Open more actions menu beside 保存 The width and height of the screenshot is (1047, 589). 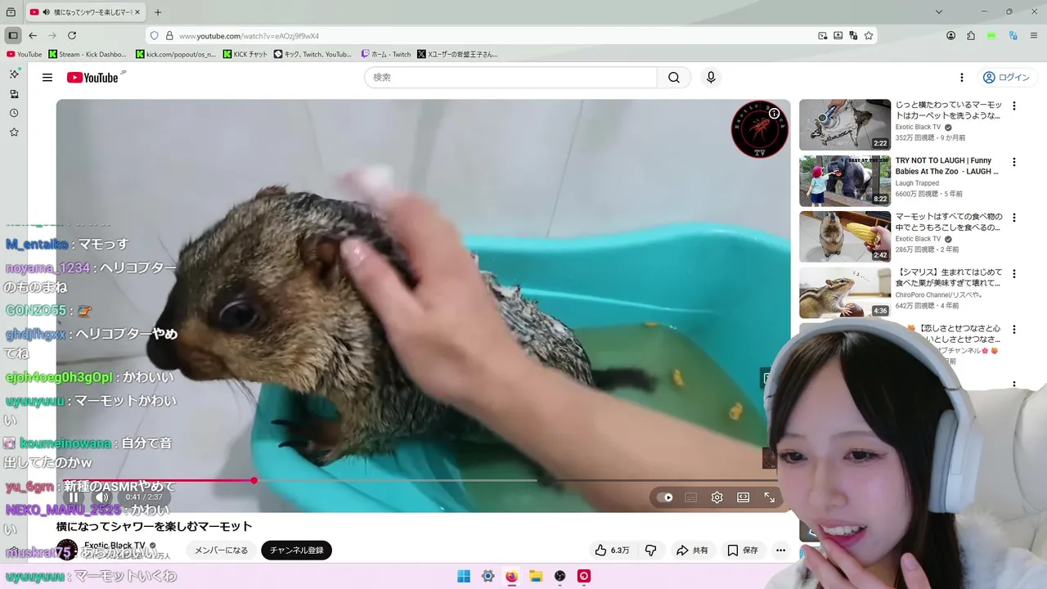(x=781, y=551)
